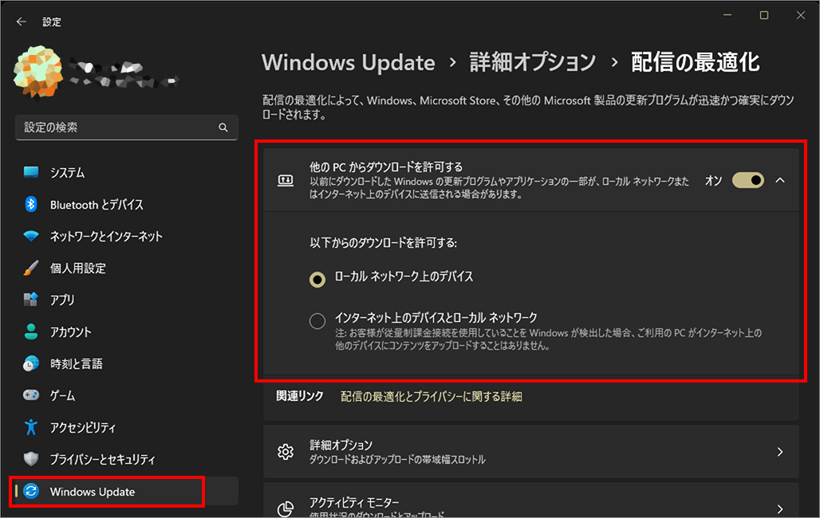Click the shield プライバシーとセキュリティ icon

pos(31,459)
